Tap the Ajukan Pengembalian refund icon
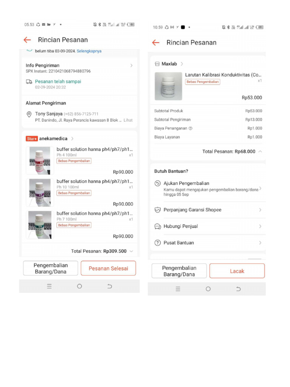Image resolution: width=290 pixels, height=387 pixels. click(158, 183)
